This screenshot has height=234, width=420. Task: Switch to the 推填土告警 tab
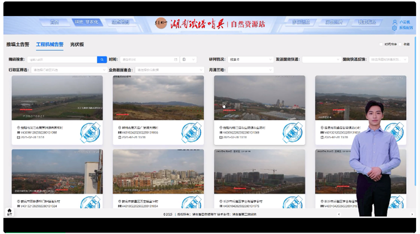[x=18, y=44]
